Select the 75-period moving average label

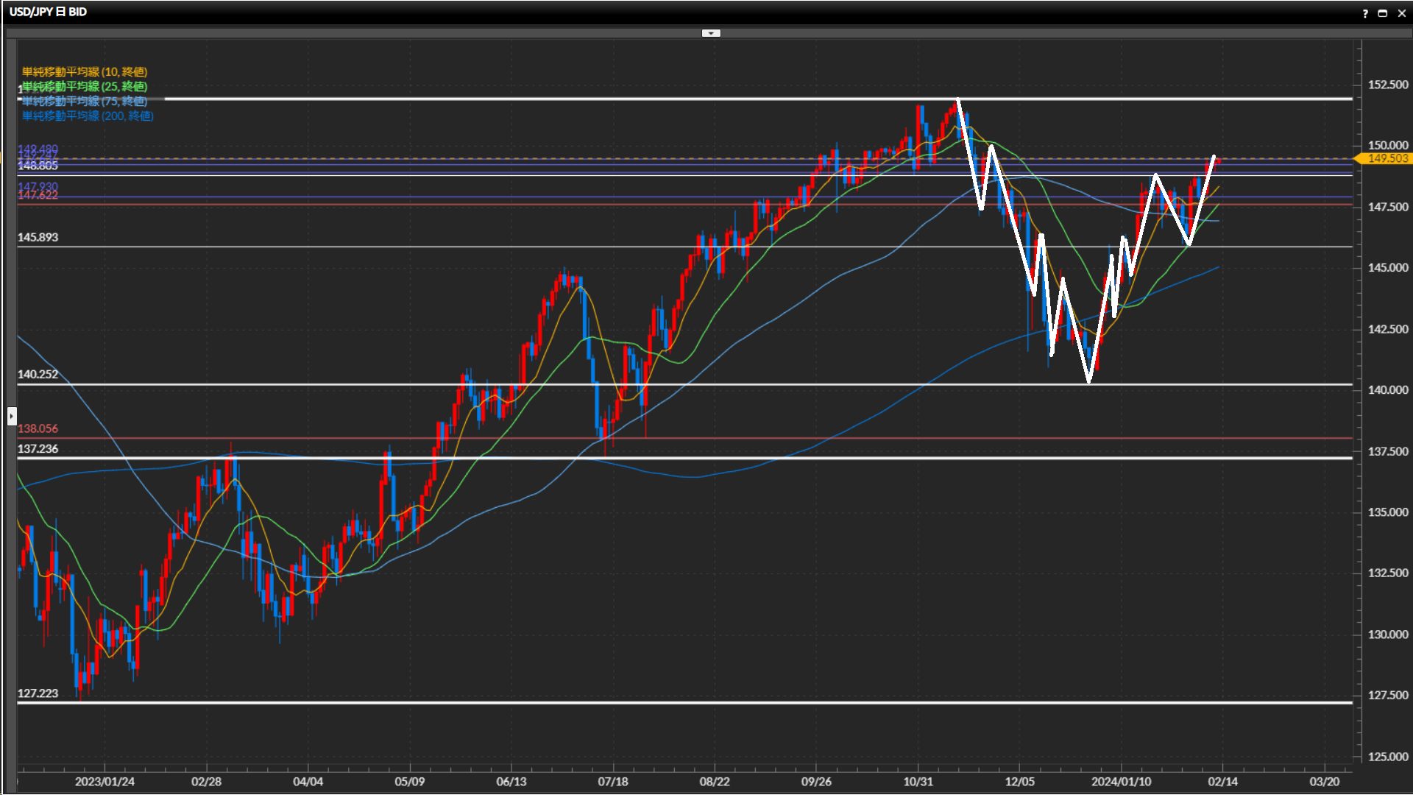85,101
